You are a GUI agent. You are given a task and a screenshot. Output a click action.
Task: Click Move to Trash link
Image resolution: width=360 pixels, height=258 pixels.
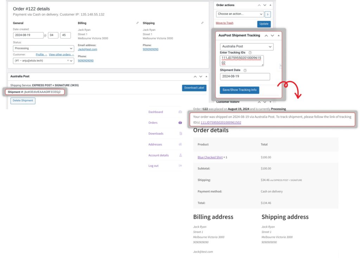(225, 23)
